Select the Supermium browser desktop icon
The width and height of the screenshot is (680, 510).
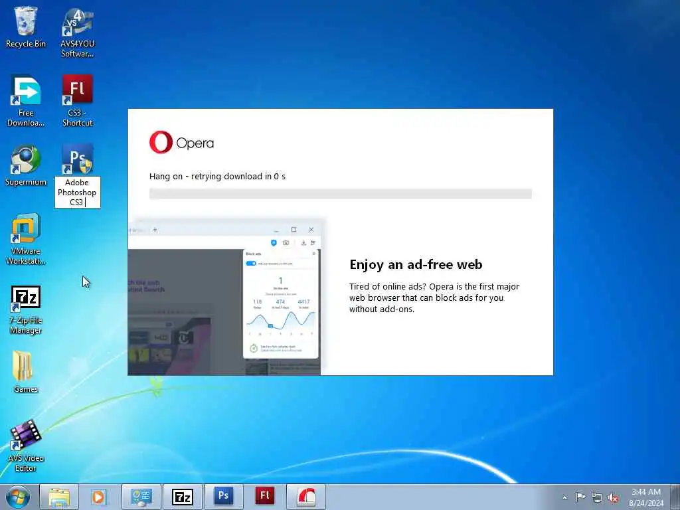[x=26, y=165]
